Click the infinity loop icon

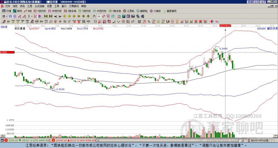point(217,22)
